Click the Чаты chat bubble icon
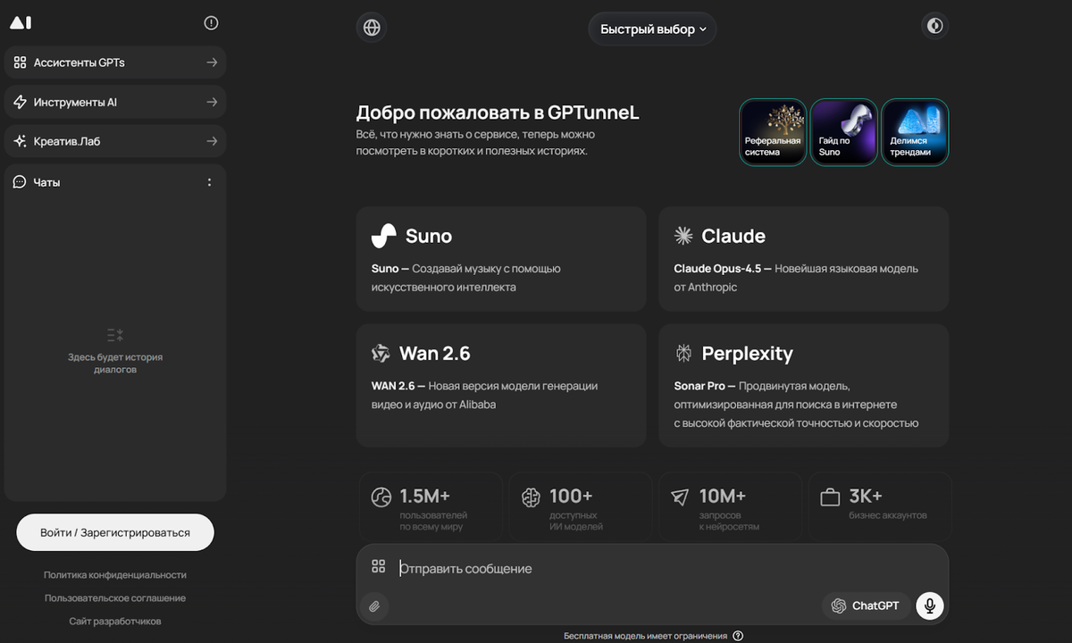 [20, 182]
